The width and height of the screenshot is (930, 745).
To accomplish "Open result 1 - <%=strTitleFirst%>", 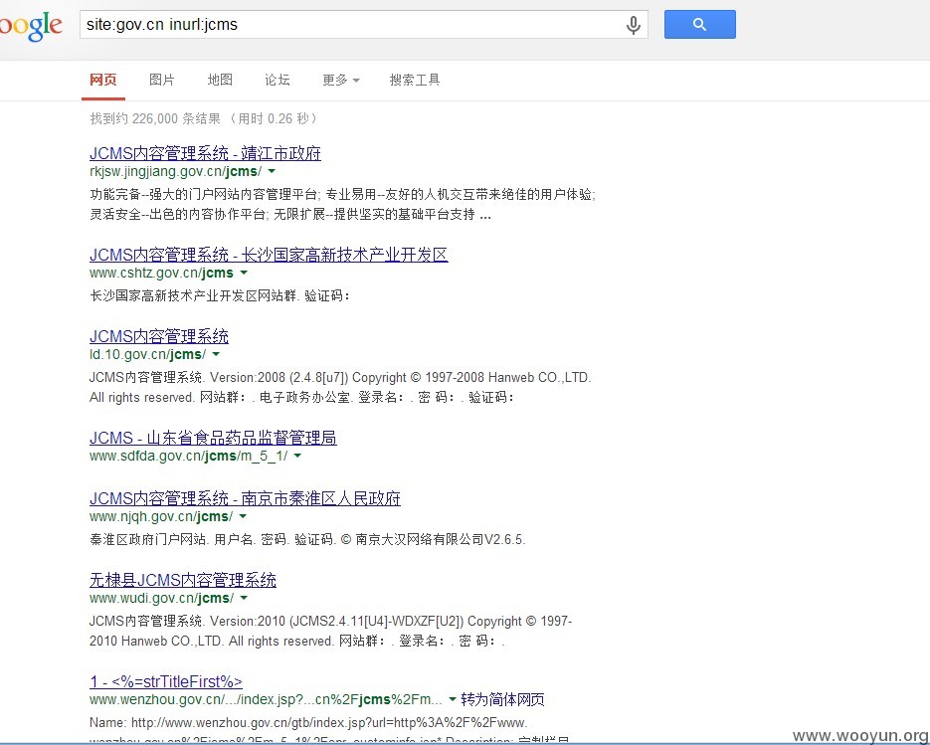I will (x=166, y=681).
